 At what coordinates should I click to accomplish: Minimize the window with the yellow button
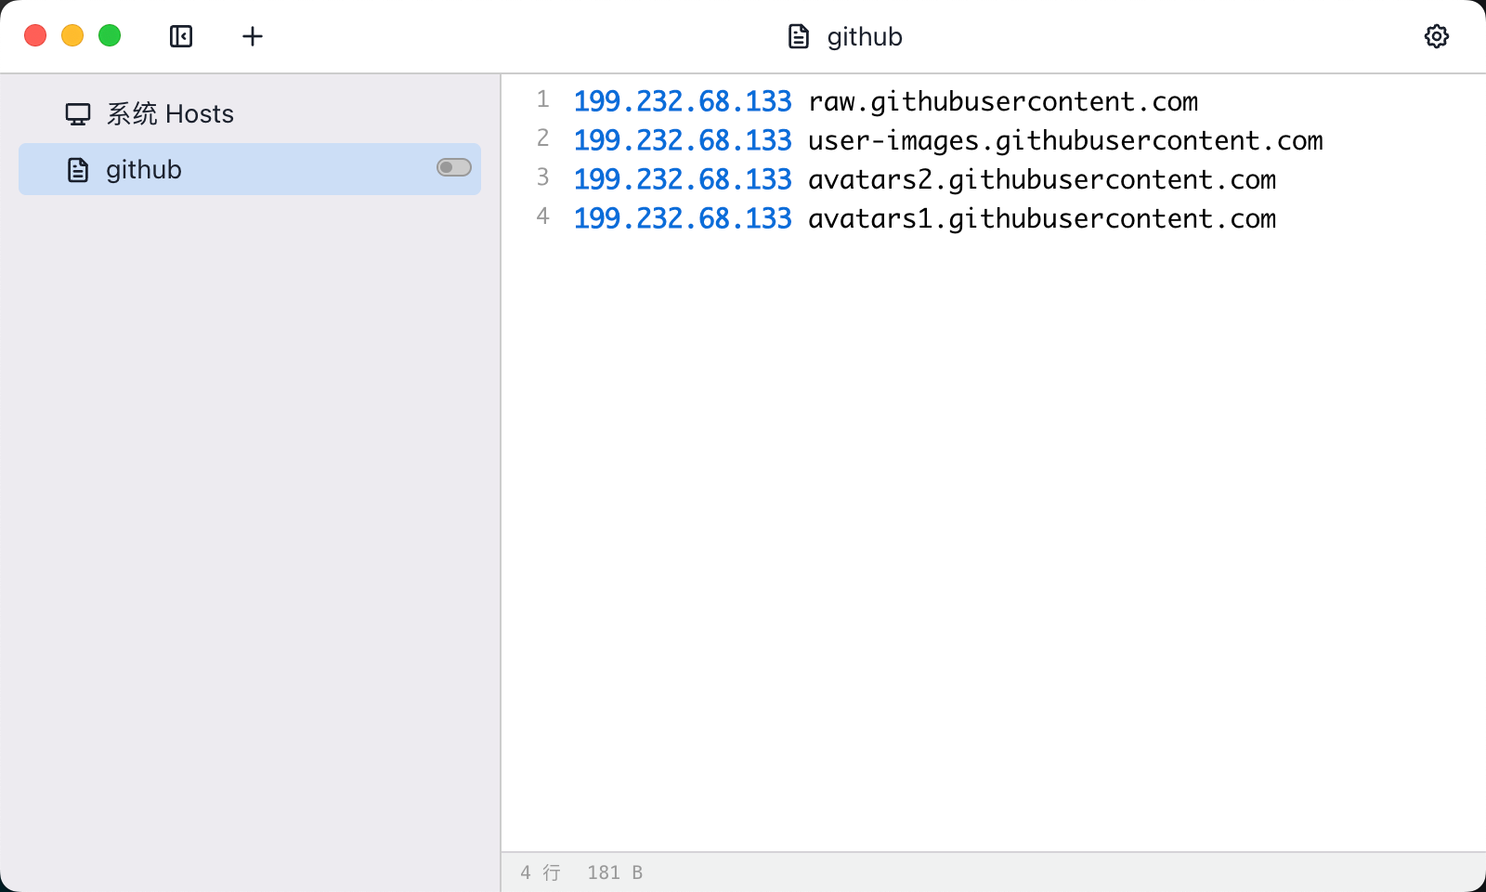coord(72,35)
